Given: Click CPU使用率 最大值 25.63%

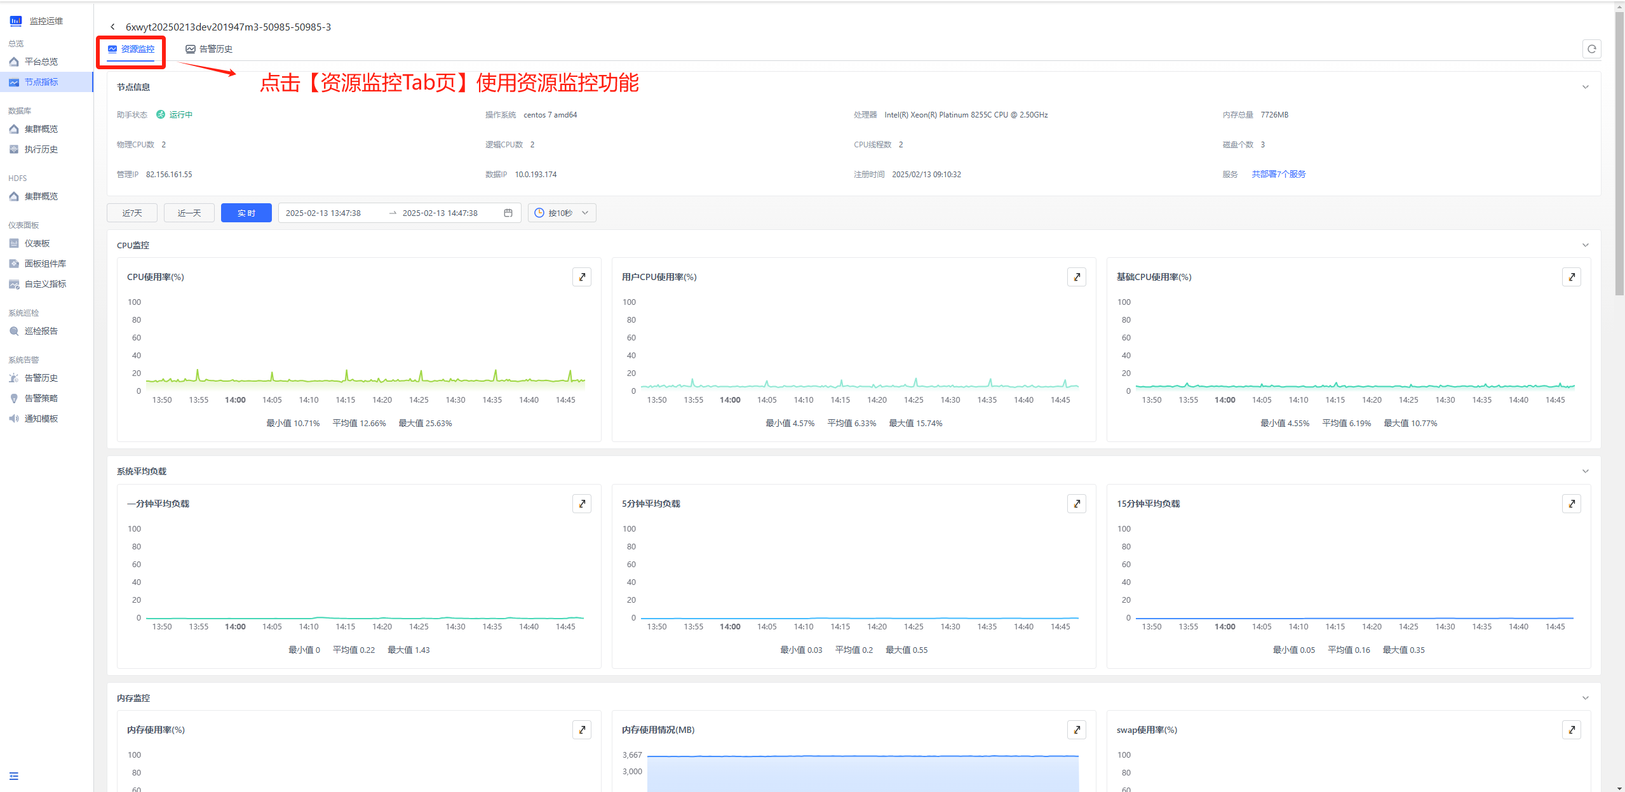Looking at the screenshot, I should (425, 423).
